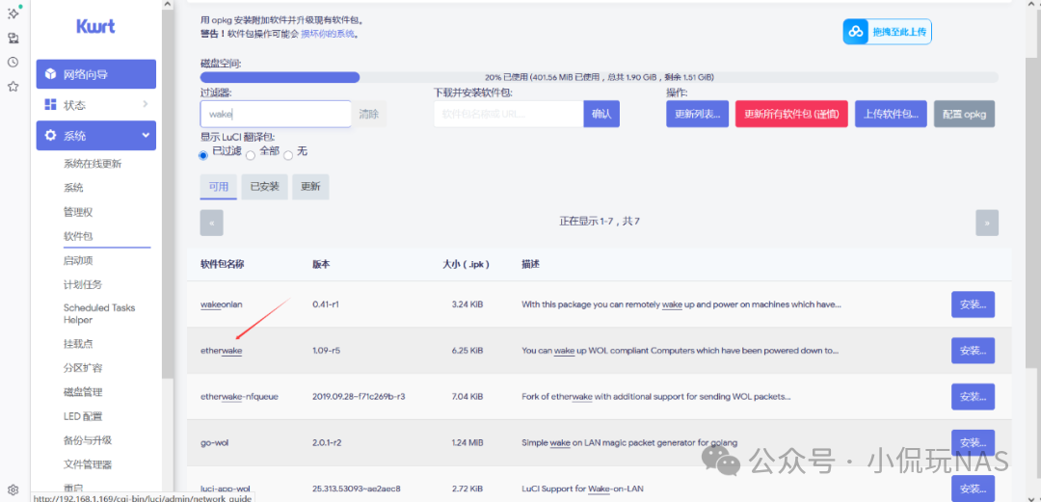Click the 更新列表 button
This screenshot has height=502, width=1041.
698,114
